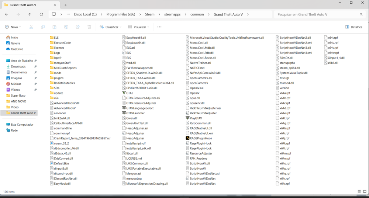Select the mods folder
369x198 pixels.
click(x=56, y=73)
